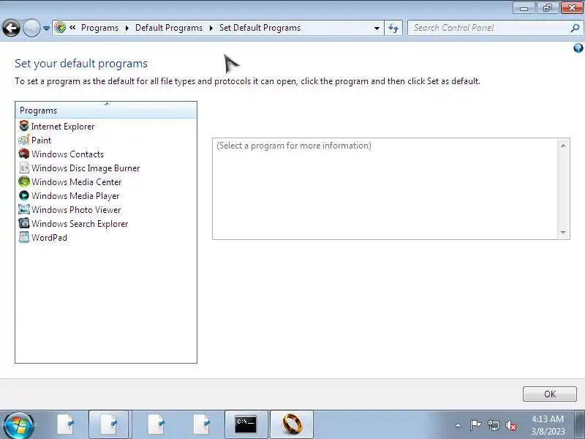Show hidden tray icons arrow
Image resolution: width=585 pixels, height=439 pixels.
click(x=458, y=425)
